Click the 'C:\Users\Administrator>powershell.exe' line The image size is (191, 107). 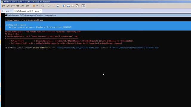(x=24, y=20)
